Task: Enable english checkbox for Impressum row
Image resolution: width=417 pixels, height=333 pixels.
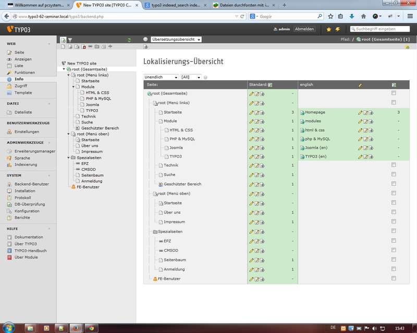Action: (x=394, y=221)
